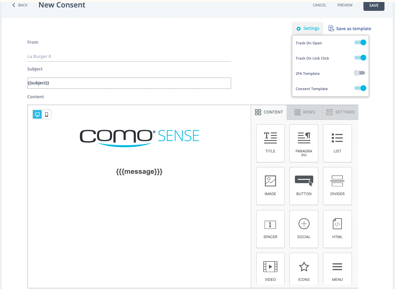Edit the Subject input field

pos(129,83)
